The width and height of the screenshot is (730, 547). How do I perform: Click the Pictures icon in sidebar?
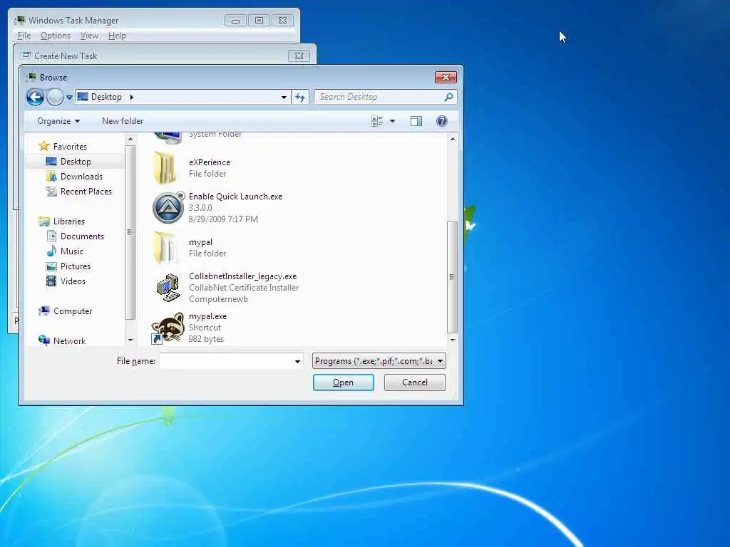click(51, 266)
